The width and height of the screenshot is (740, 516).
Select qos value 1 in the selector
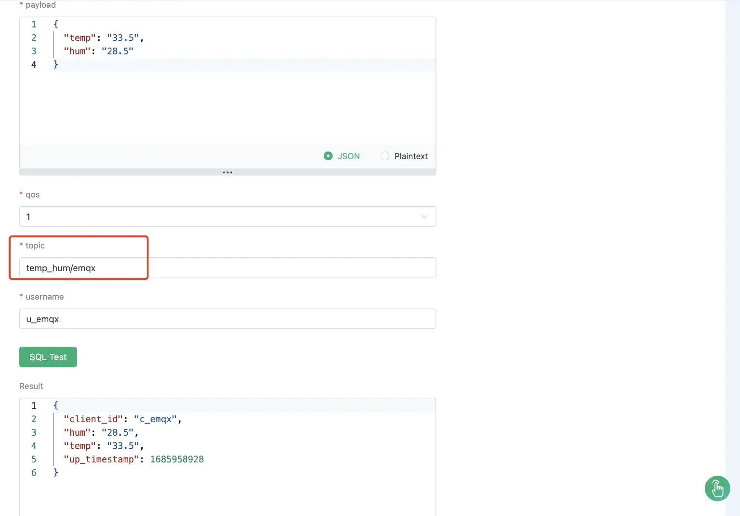tap(227, 216)
